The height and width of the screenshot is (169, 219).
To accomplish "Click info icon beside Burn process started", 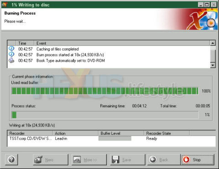I will coord(11,54).
